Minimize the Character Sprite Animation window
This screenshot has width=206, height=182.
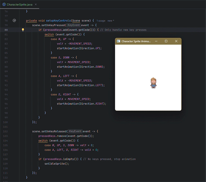(x=156, y=41)
